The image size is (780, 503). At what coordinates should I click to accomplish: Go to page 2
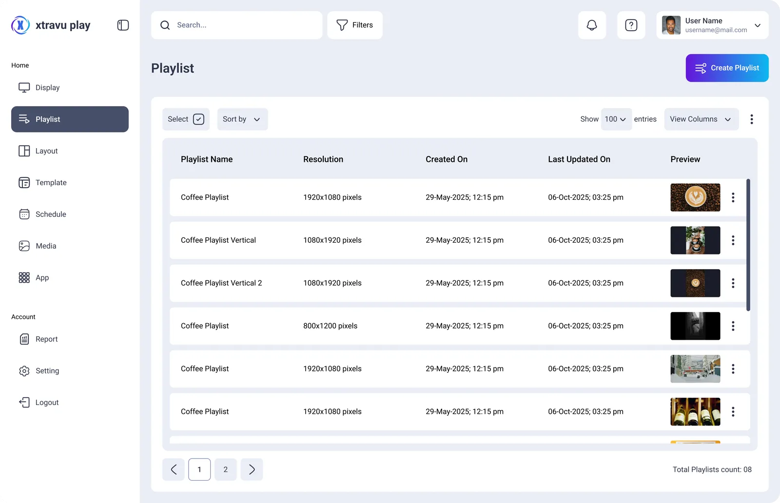[x=225, y=469]
